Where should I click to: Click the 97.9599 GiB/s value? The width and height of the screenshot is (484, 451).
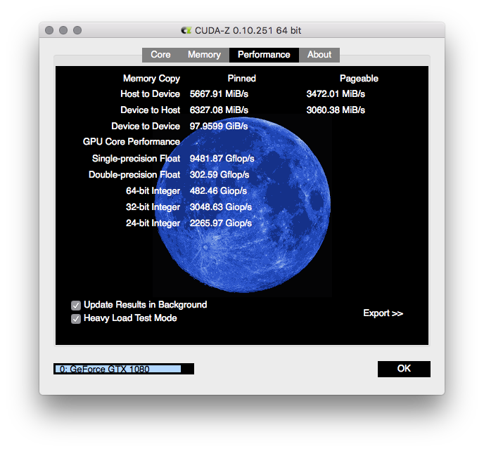(x=219, y=126)
